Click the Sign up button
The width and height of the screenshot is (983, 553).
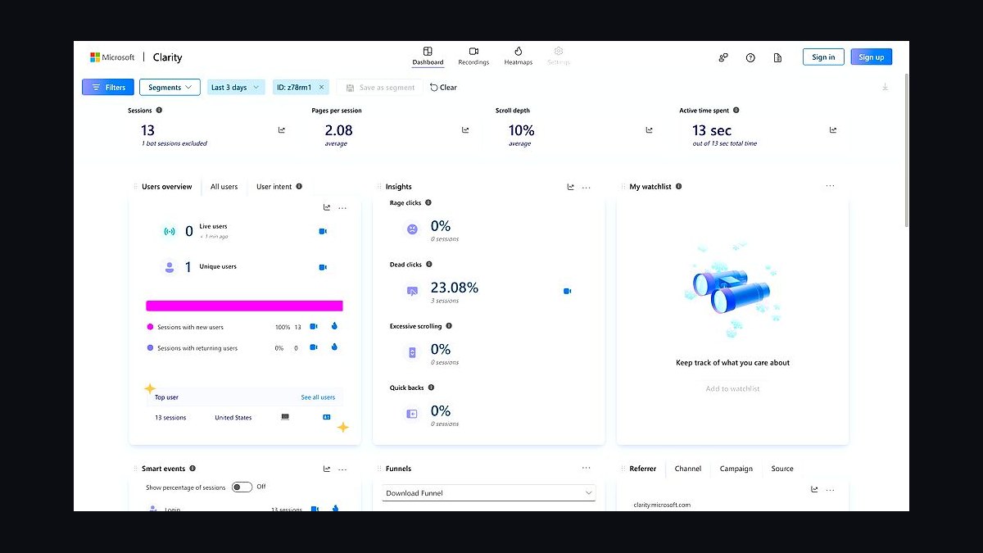point(872,57)
